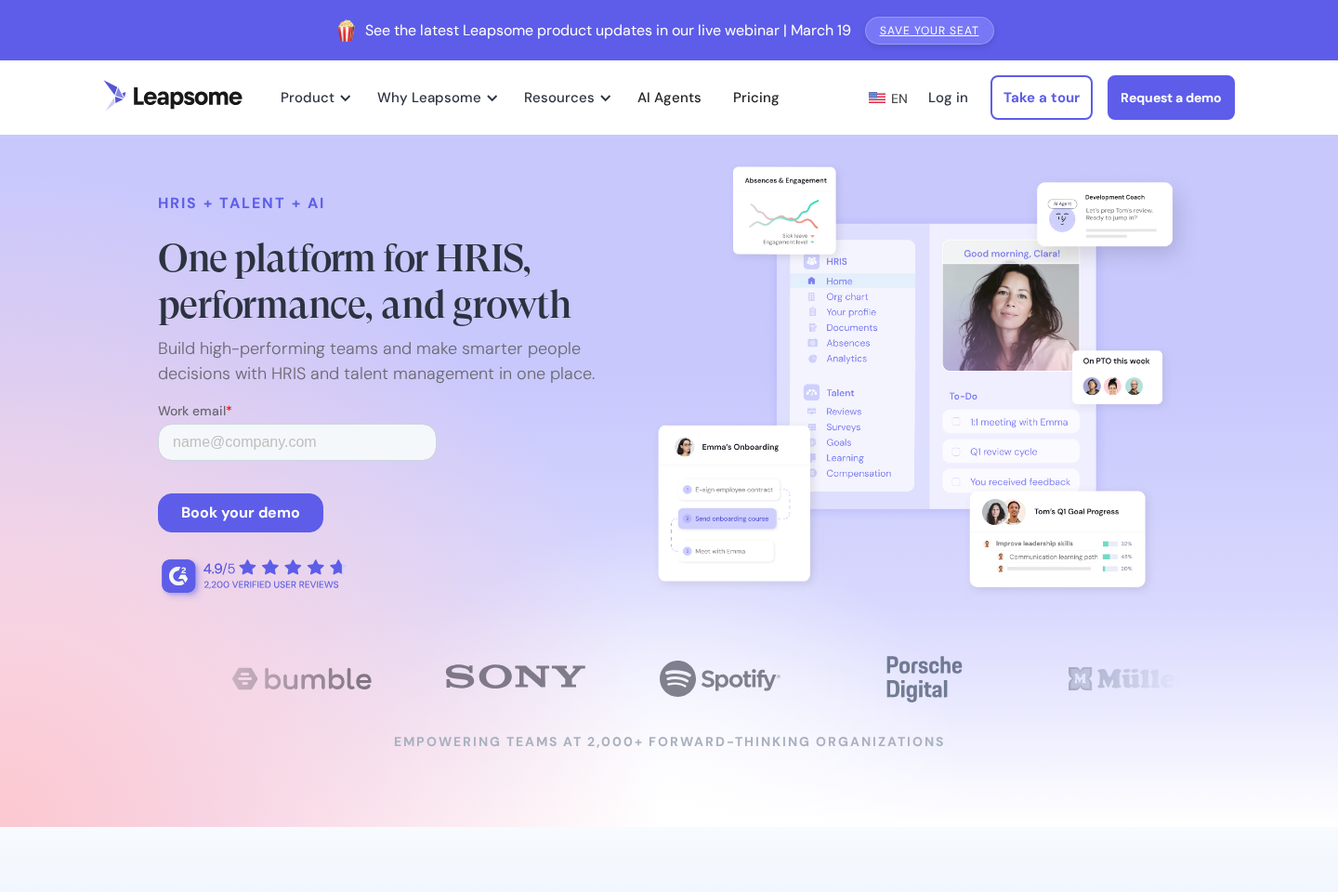1338x892 pixels.
Task: Click the Log in link
Action: point(948,98)
